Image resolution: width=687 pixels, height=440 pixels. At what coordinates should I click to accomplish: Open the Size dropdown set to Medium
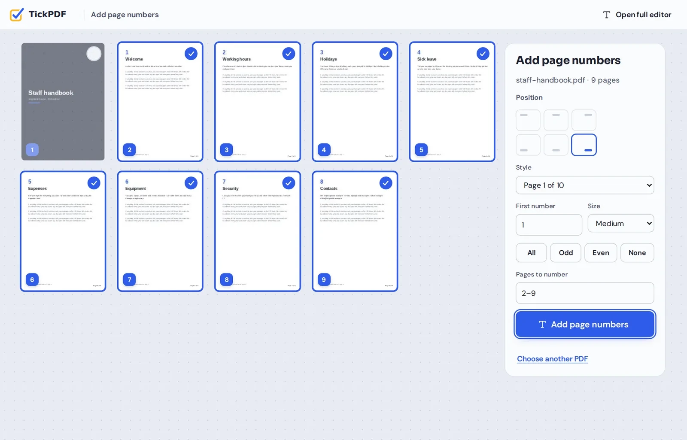(x=621, y=223)
